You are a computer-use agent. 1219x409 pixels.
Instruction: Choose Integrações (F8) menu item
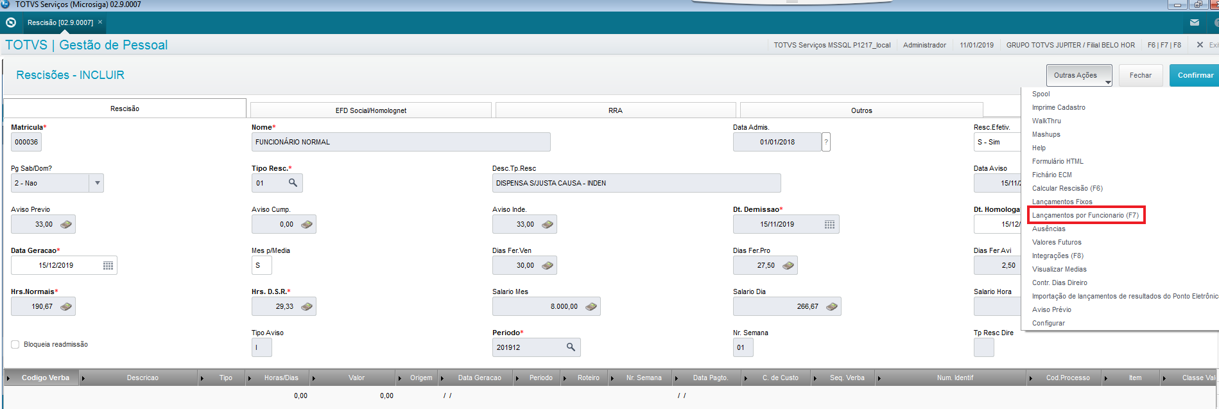(x=1057, y=256)
